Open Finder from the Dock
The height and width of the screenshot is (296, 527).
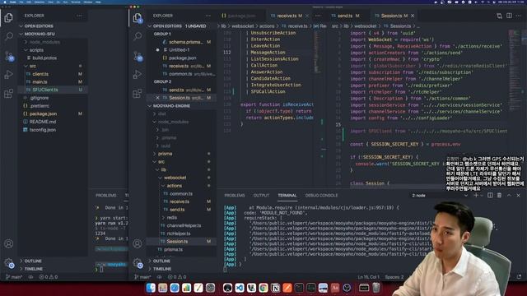pyautogui.click(x=151, y=288)
